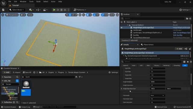Image resolution: width=193 pixels, height=109 pixels.
Task: Set grid snap value 10
Action: coord(90,15)
